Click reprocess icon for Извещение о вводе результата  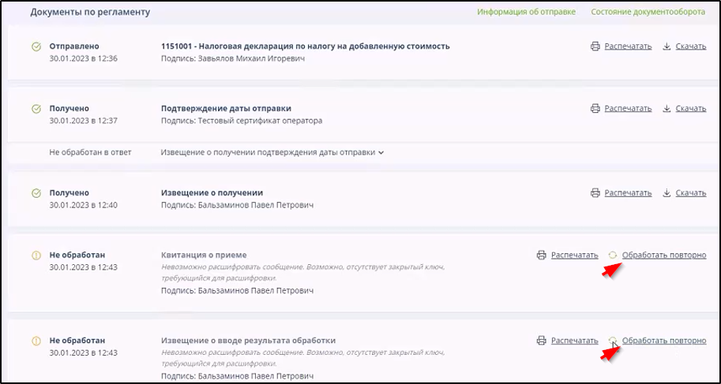(x=612, y=341)
